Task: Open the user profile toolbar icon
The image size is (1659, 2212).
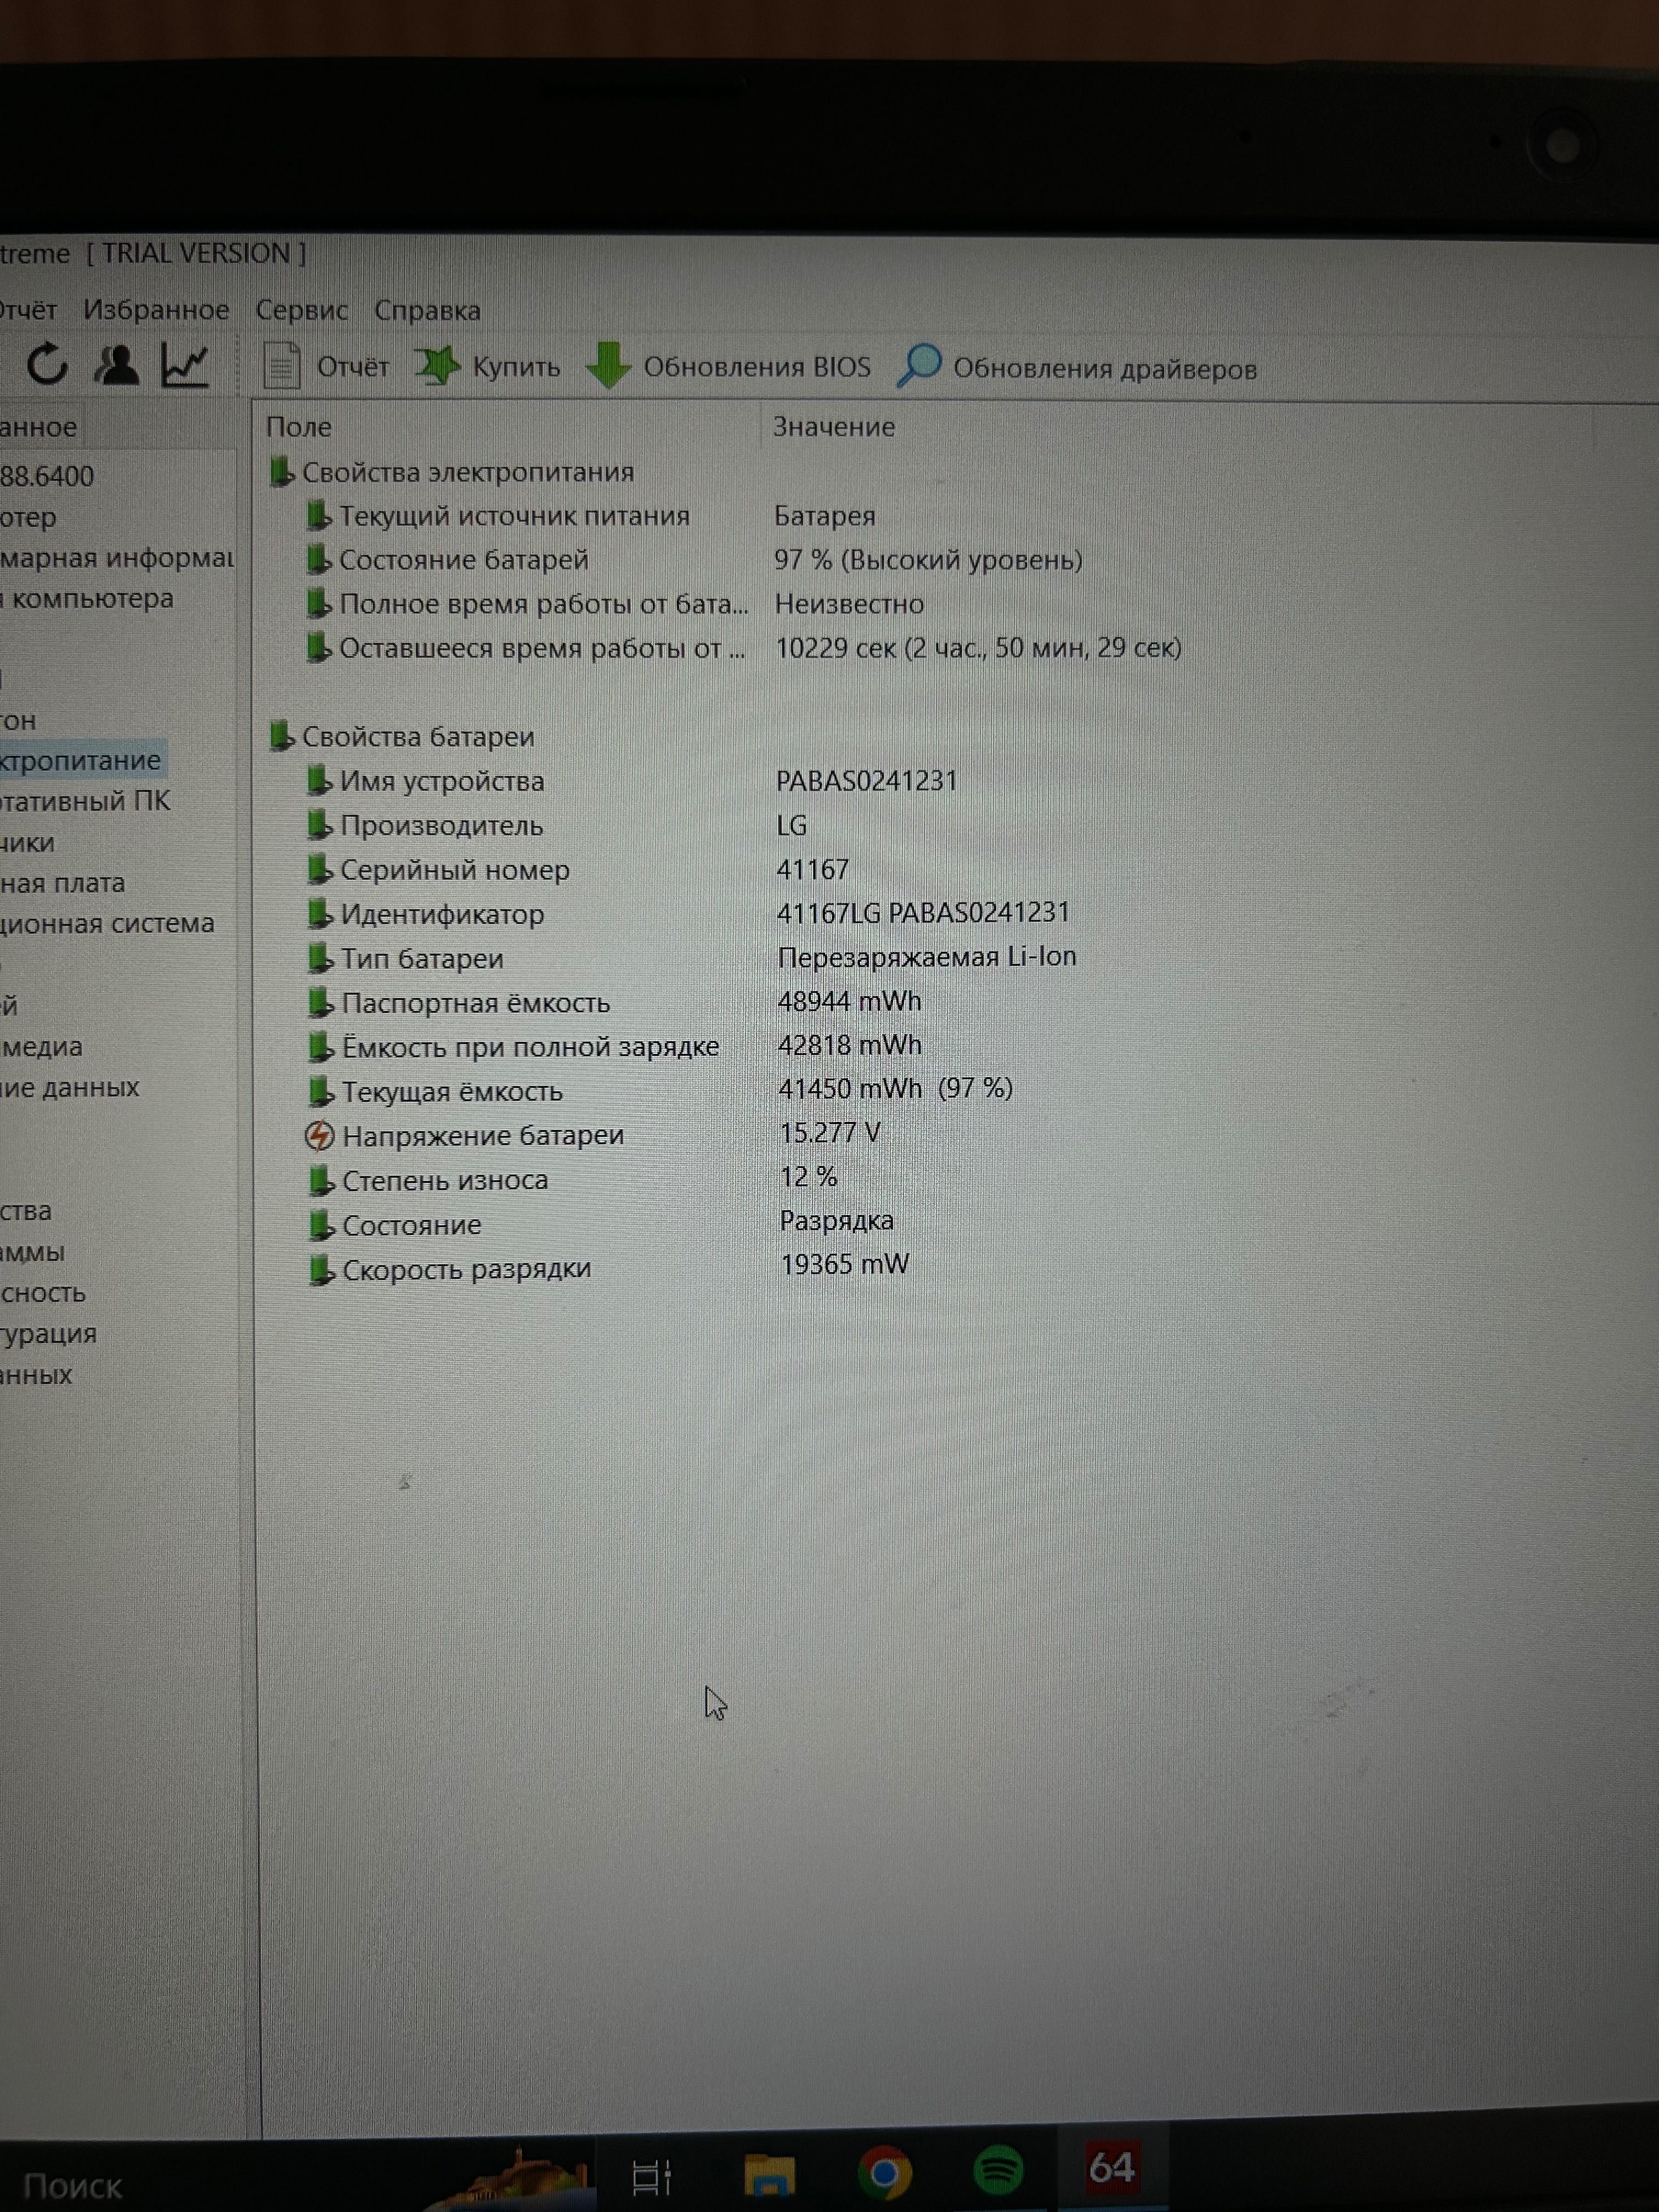Action: click(116, 365)
